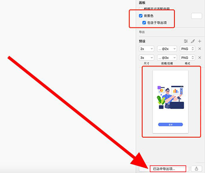Remove the 3x export row
The width and height of the screenshot is (205, 173).
[199, 58]
